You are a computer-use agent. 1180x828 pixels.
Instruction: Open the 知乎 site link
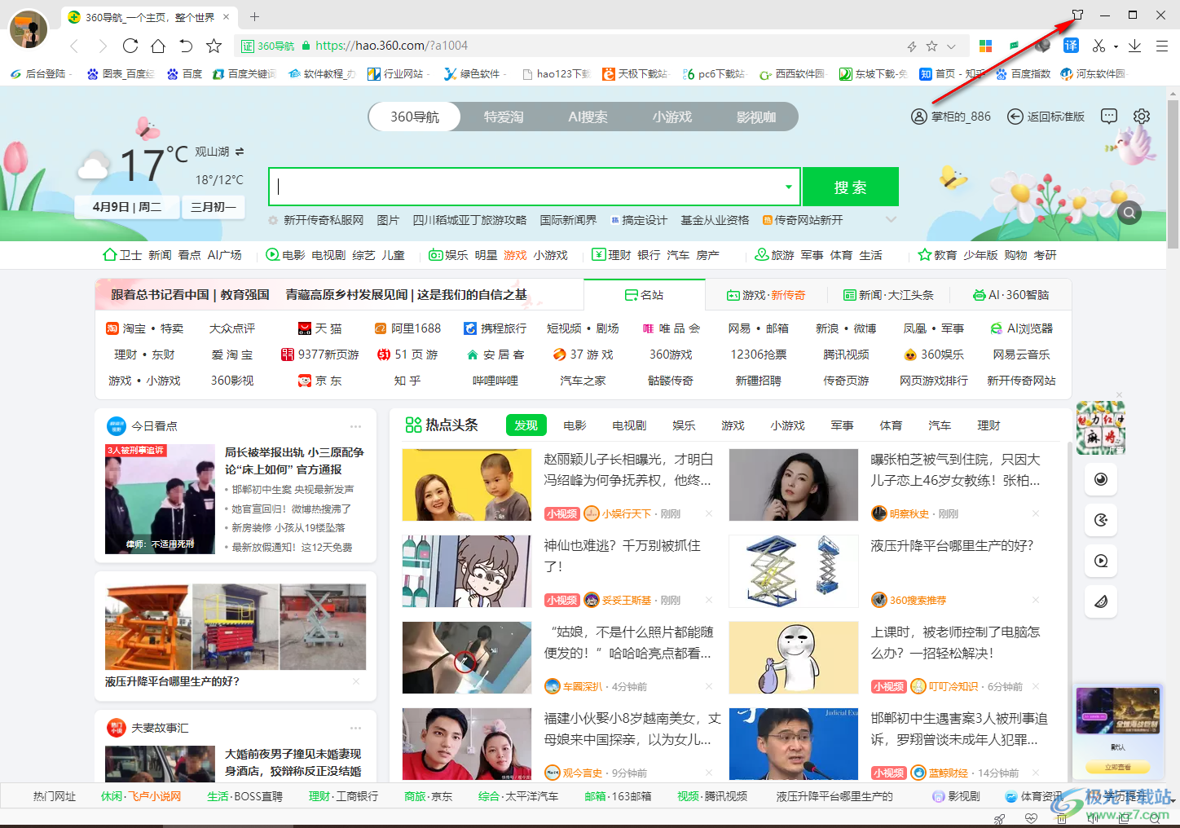point(407,381)
